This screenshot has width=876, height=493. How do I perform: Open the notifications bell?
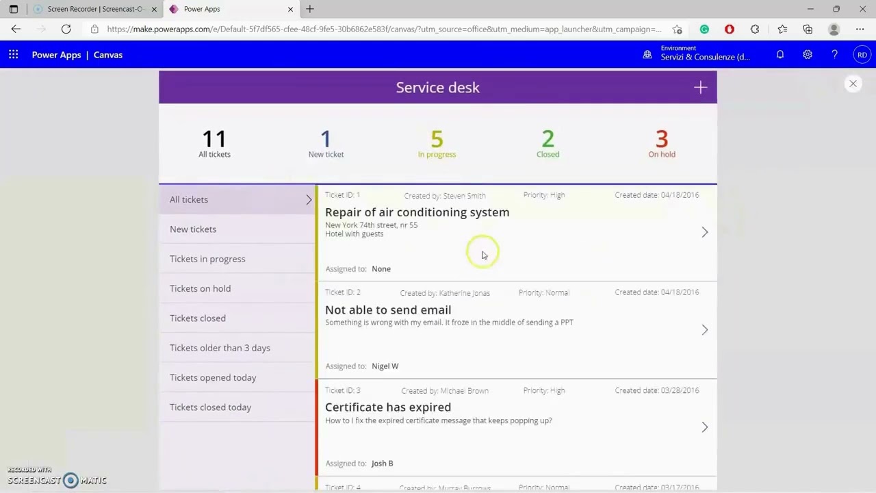point(780,55)
